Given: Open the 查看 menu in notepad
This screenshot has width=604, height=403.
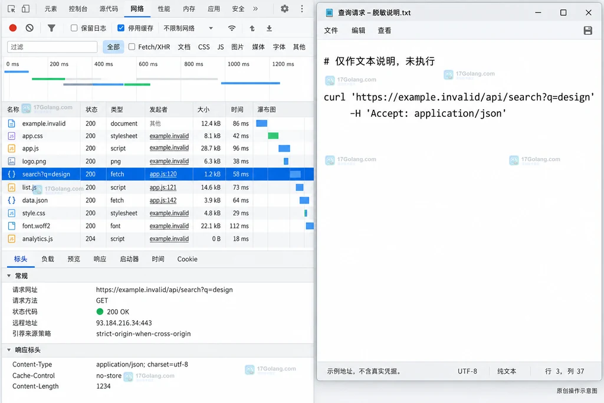Looking at the screenshot, I should [x=385, y=31].
